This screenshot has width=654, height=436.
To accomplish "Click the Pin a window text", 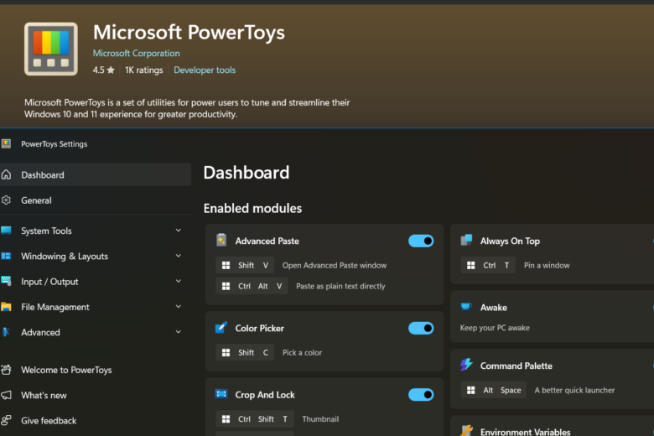I will (x=547, y=265).
